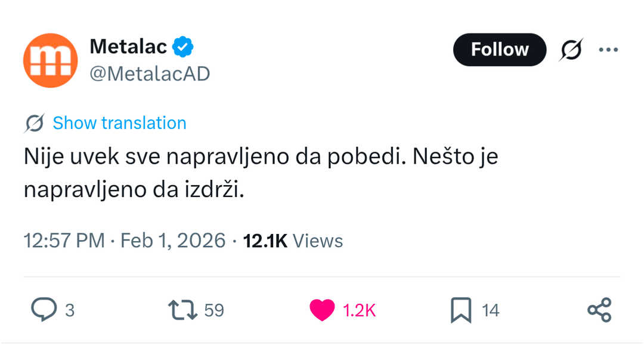This screenshot has width=644, height=348.
Task: Toggle the bookmark icon
Action: (x=461, y=310)
